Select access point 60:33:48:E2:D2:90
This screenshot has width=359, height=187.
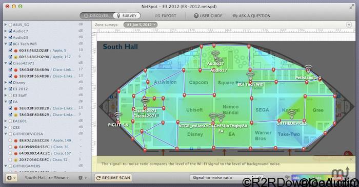pos(46,57)
